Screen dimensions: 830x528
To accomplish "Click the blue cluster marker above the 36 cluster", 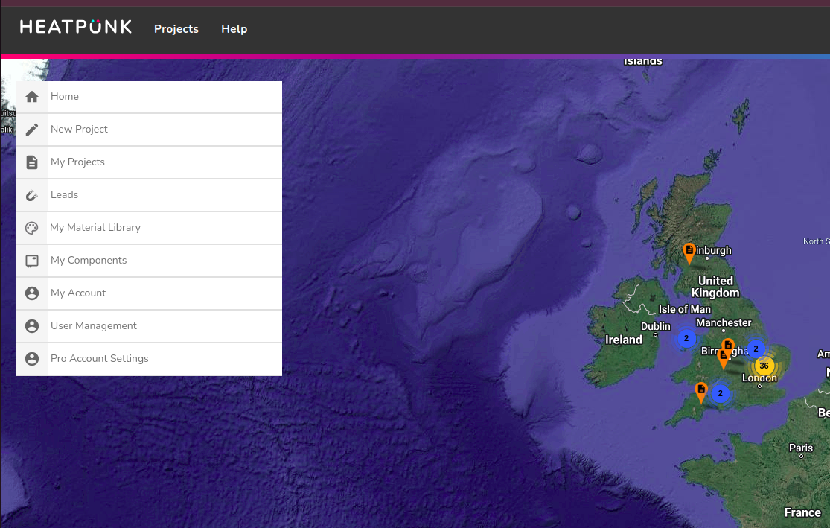I will point(756,349).
